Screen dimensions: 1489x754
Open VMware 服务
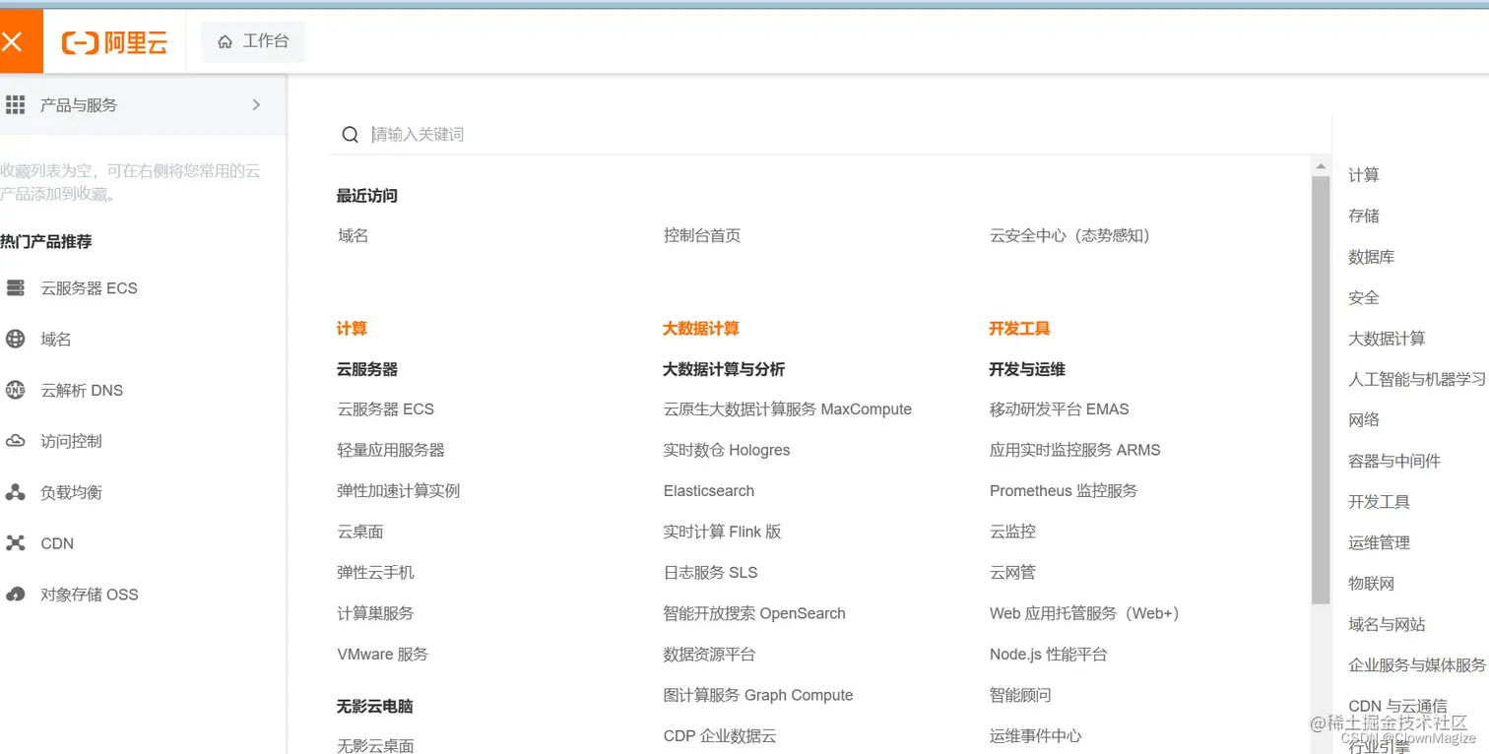(x=382, y=655)
